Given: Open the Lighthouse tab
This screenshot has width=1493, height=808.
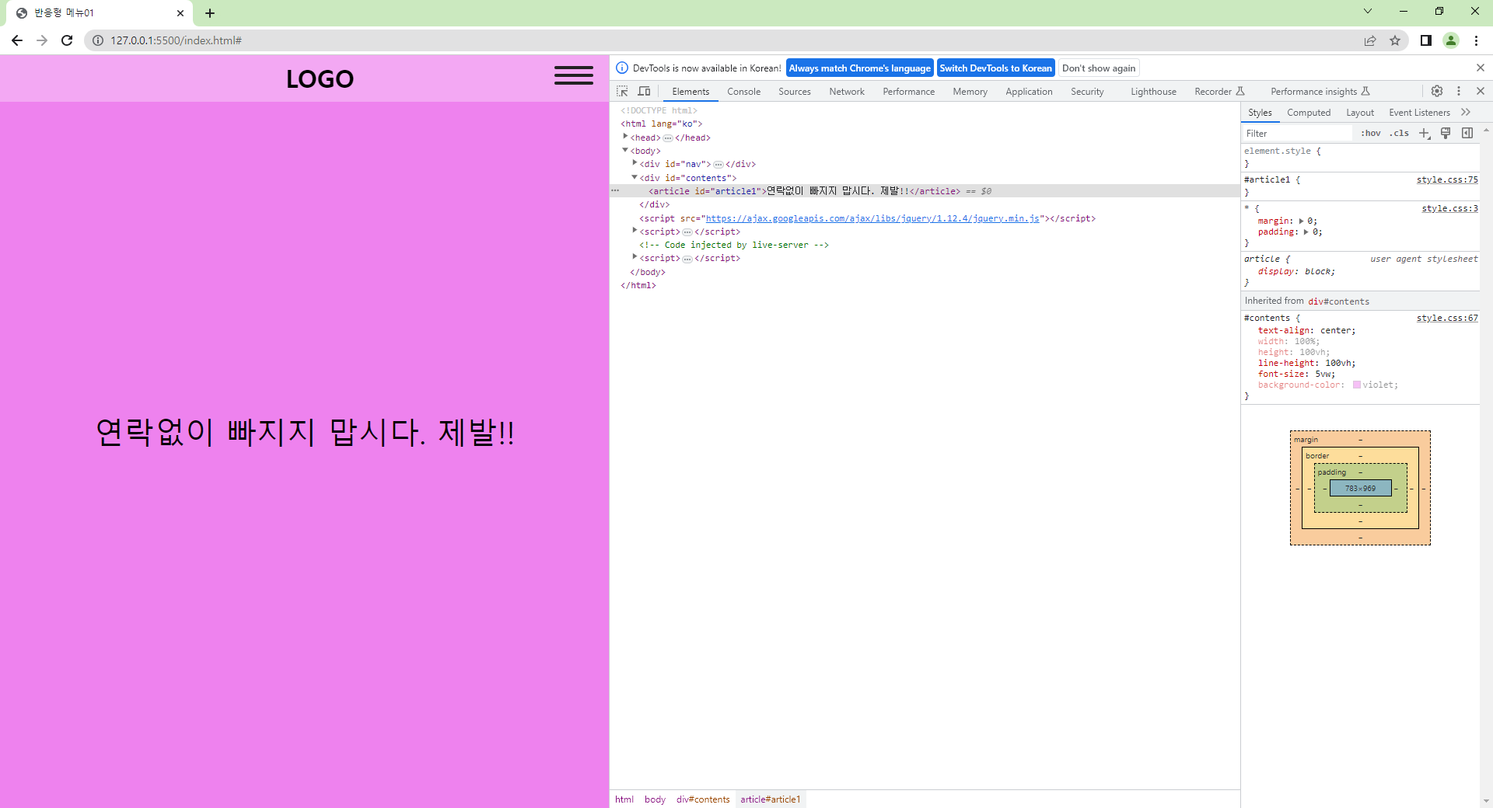Looking at the screenshot, I should [1153, 92].
